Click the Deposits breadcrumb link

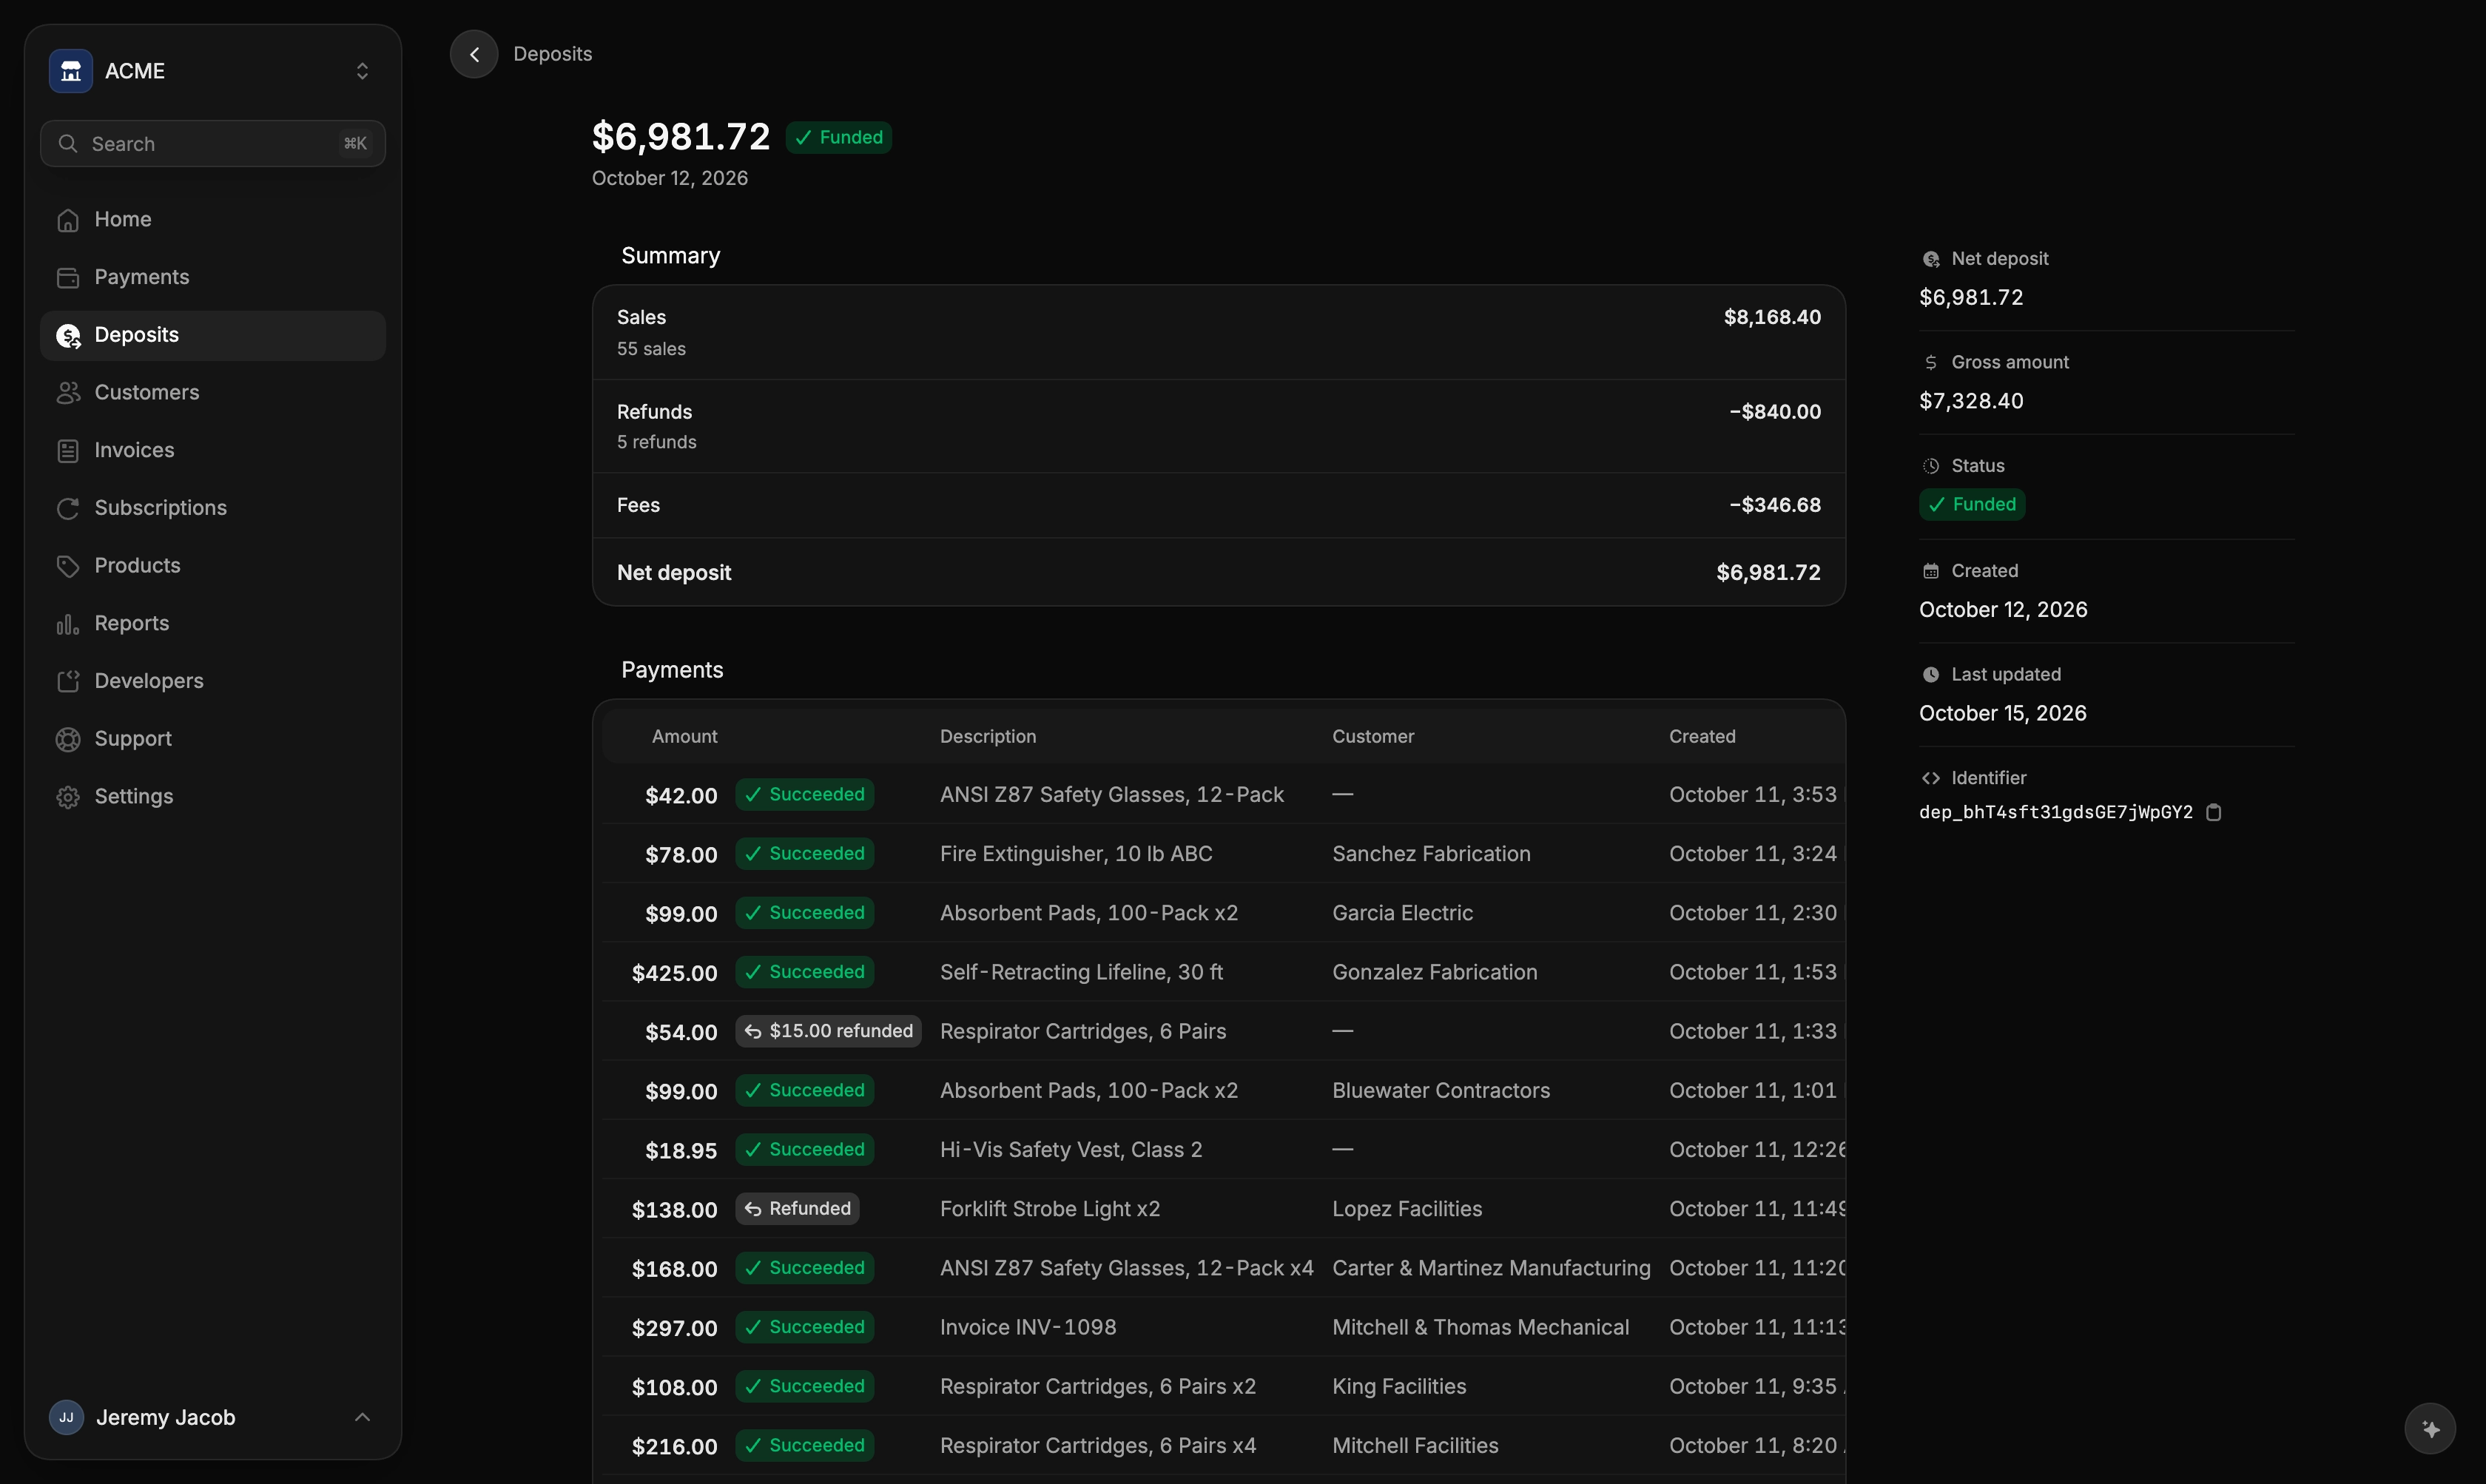point(552,54)
